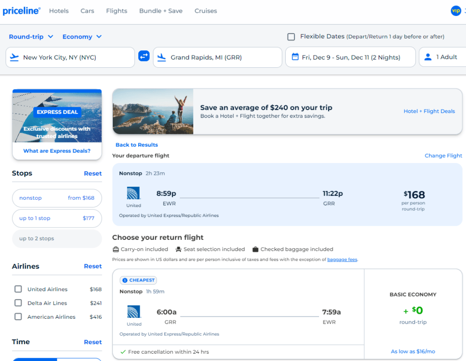Click the Priceline logo
466x361 pixels.
click(x=21, y=11)
